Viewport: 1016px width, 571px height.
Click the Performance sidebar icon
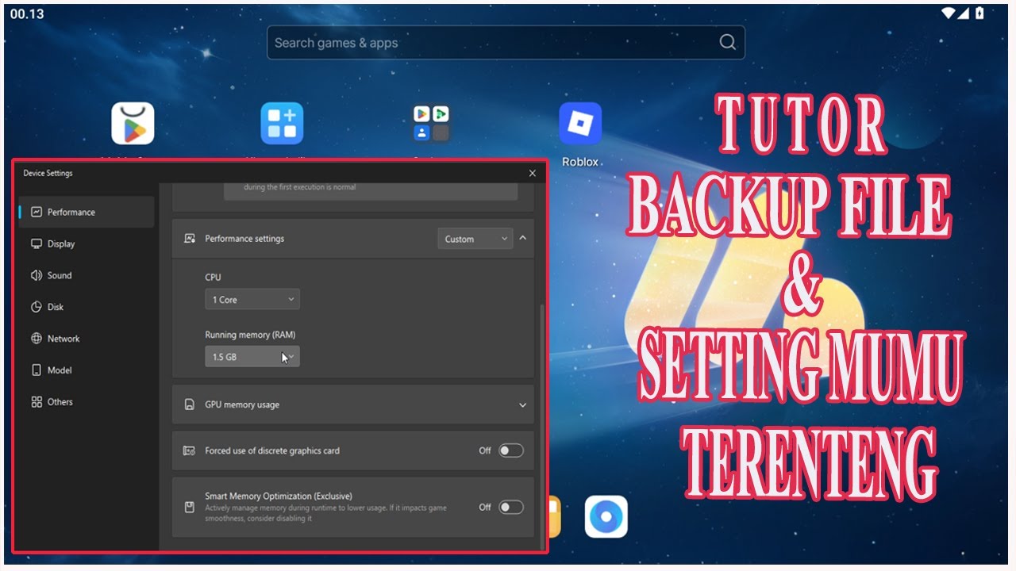[x=37, y=212]
